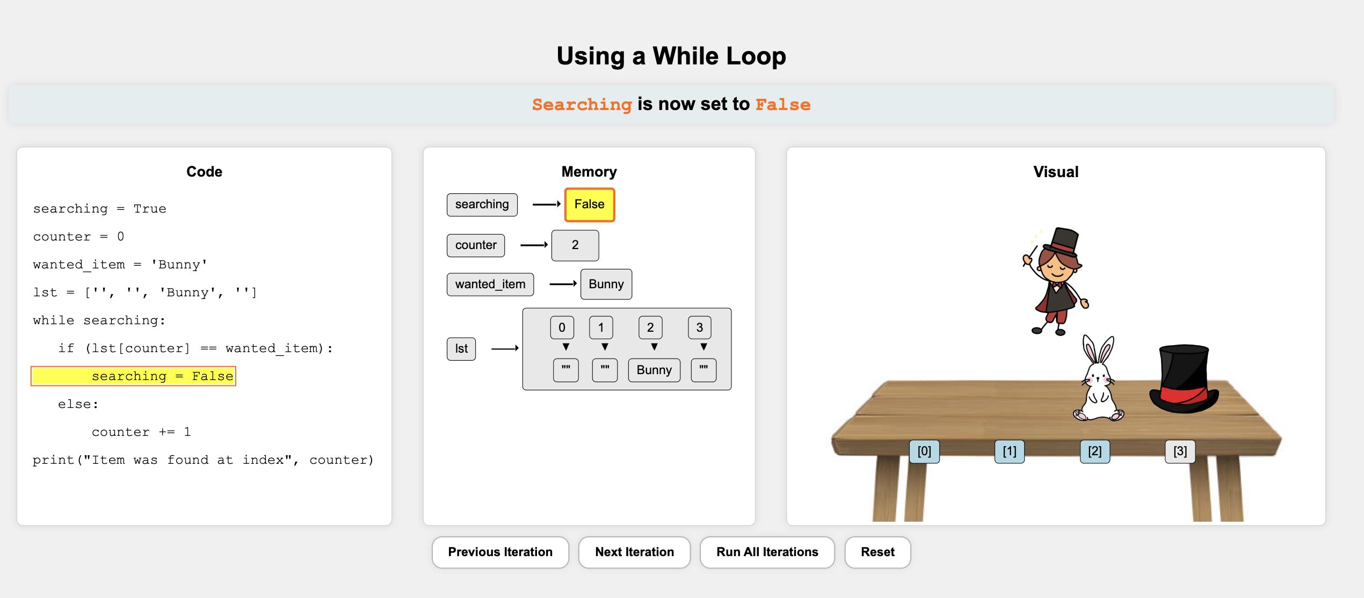
Task: Select the highlighted searching = False code line
Action: click(134, 376)
